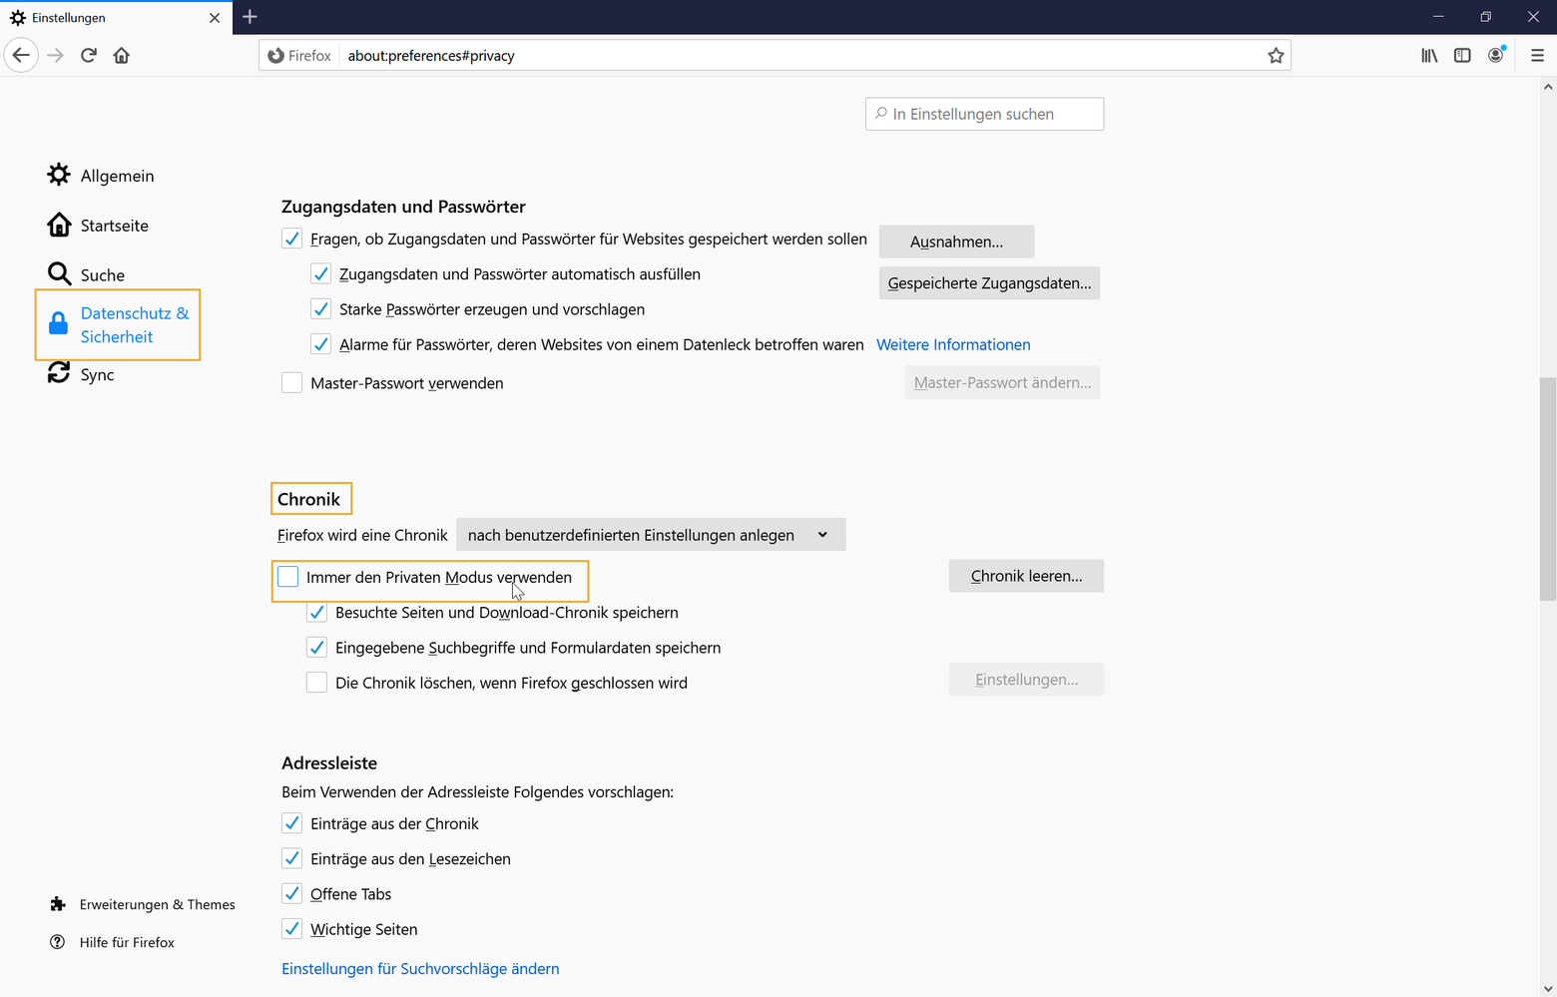Show the sidebars toggle icon
1557x997 pixels.
(1462, 56)
